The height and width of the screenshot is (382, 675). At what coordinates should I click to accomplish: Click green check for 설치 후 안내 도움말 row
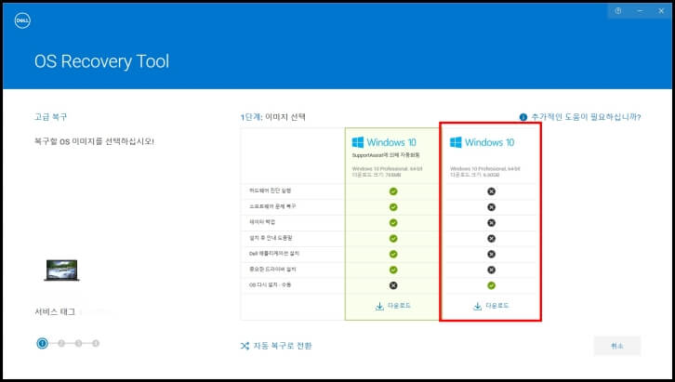coord(393,238)
